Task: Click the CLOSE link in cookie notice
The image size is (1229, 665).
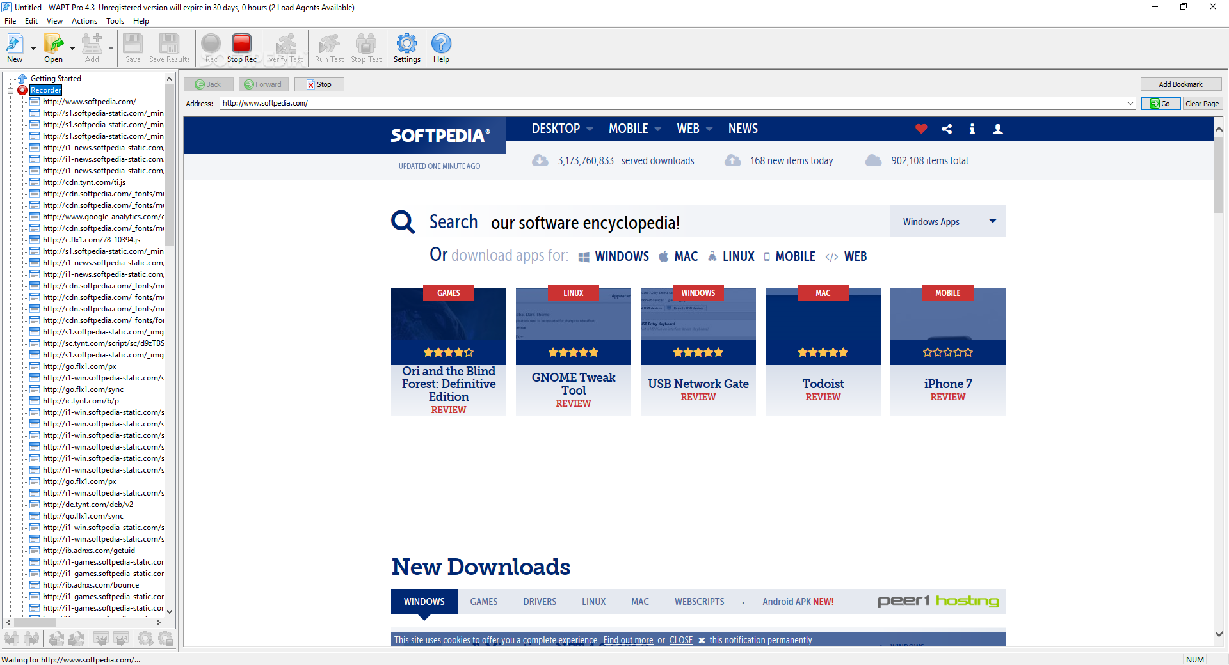Action: [x=681, y=640]
